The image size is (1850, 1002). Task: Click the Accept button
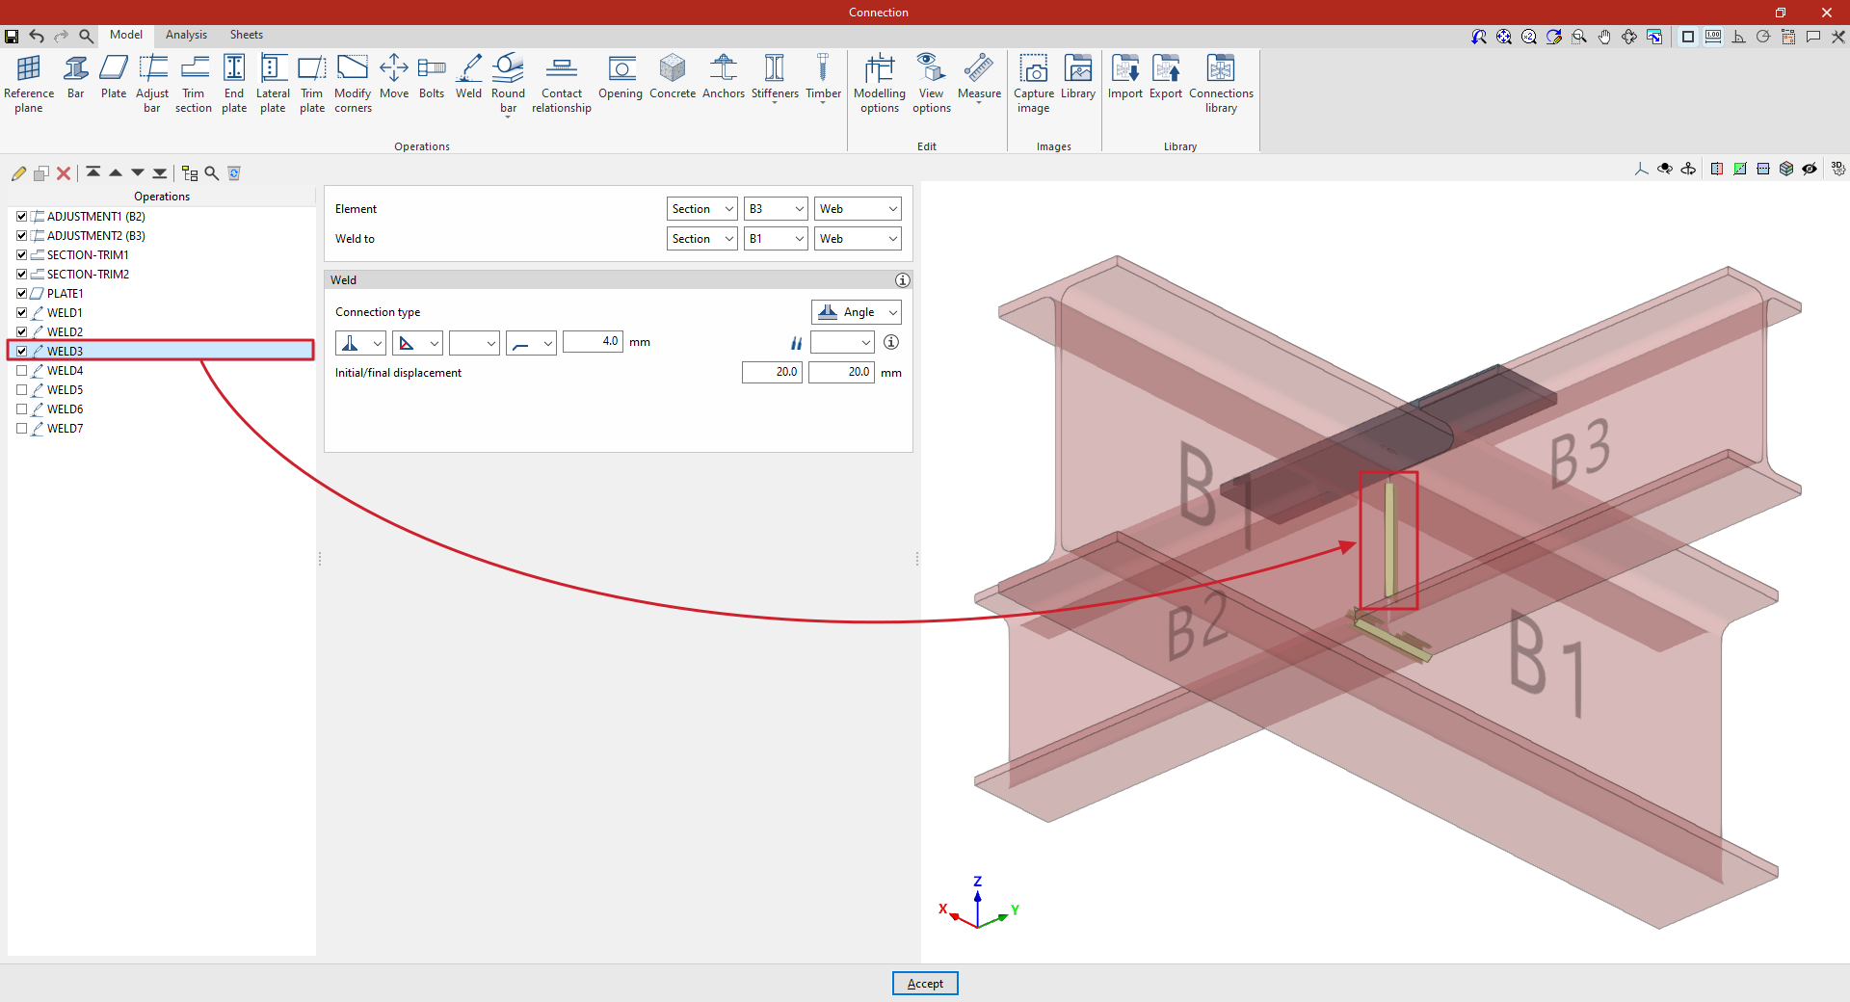tap(925, 984)
